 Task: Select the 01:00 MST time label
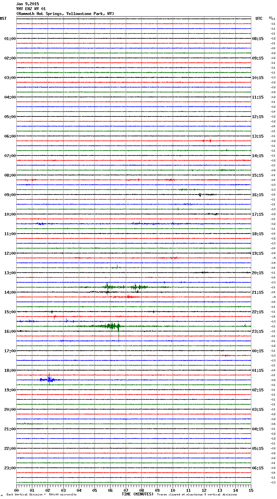tap(10, 39)
